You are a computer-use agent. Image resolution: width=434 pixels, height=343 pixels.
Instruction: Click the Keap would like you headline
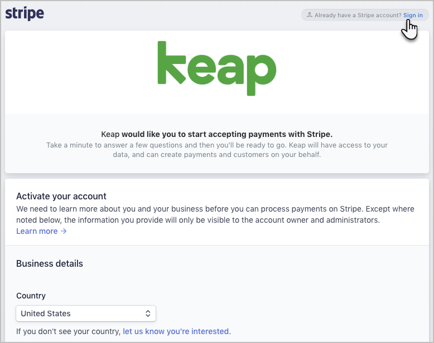pyautogui.click(x=217, y=134)
